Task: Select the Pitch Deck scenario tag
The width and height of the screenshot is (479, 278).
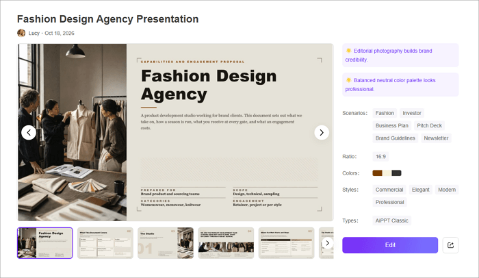Action: (x=429, y=126)
